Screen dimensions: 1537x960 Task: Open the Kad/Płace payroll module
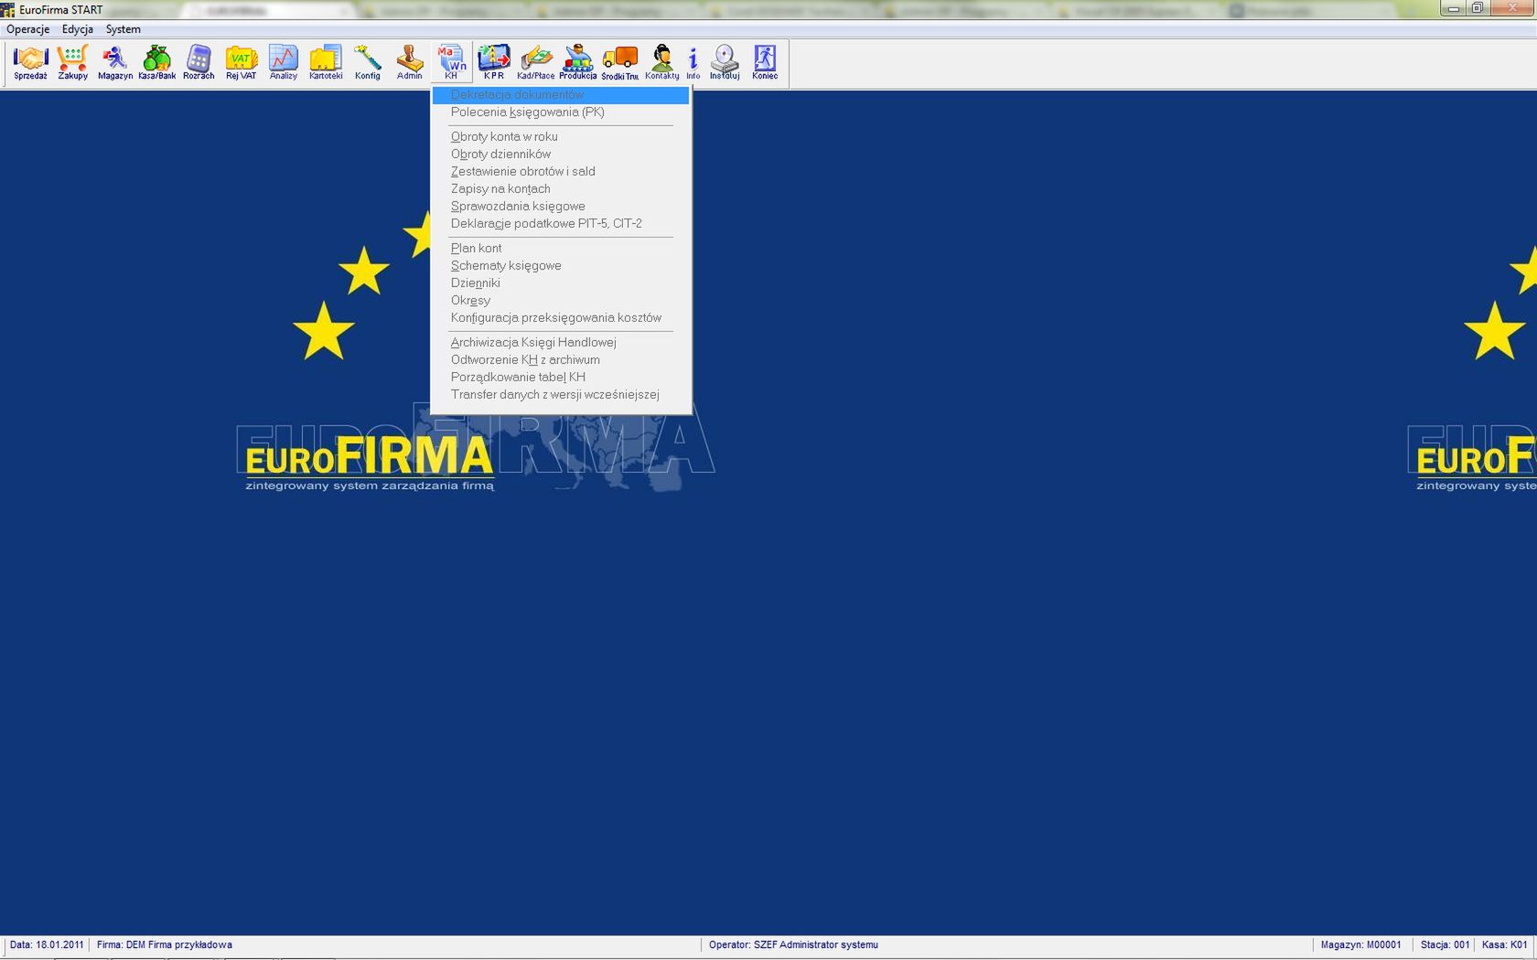click(x=535, y=63)
